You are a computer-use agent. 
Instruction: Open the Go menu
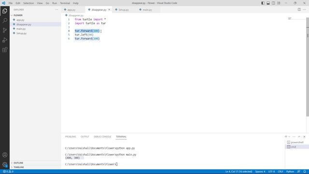point(47,3)
